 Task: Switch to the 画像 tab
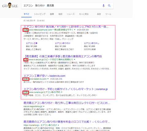tap(52, 14)
